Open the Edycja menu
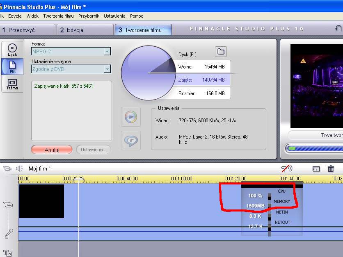 point(15,16)
